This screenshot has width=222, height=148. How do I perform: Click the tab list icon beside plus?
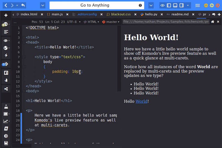(214, 14)
